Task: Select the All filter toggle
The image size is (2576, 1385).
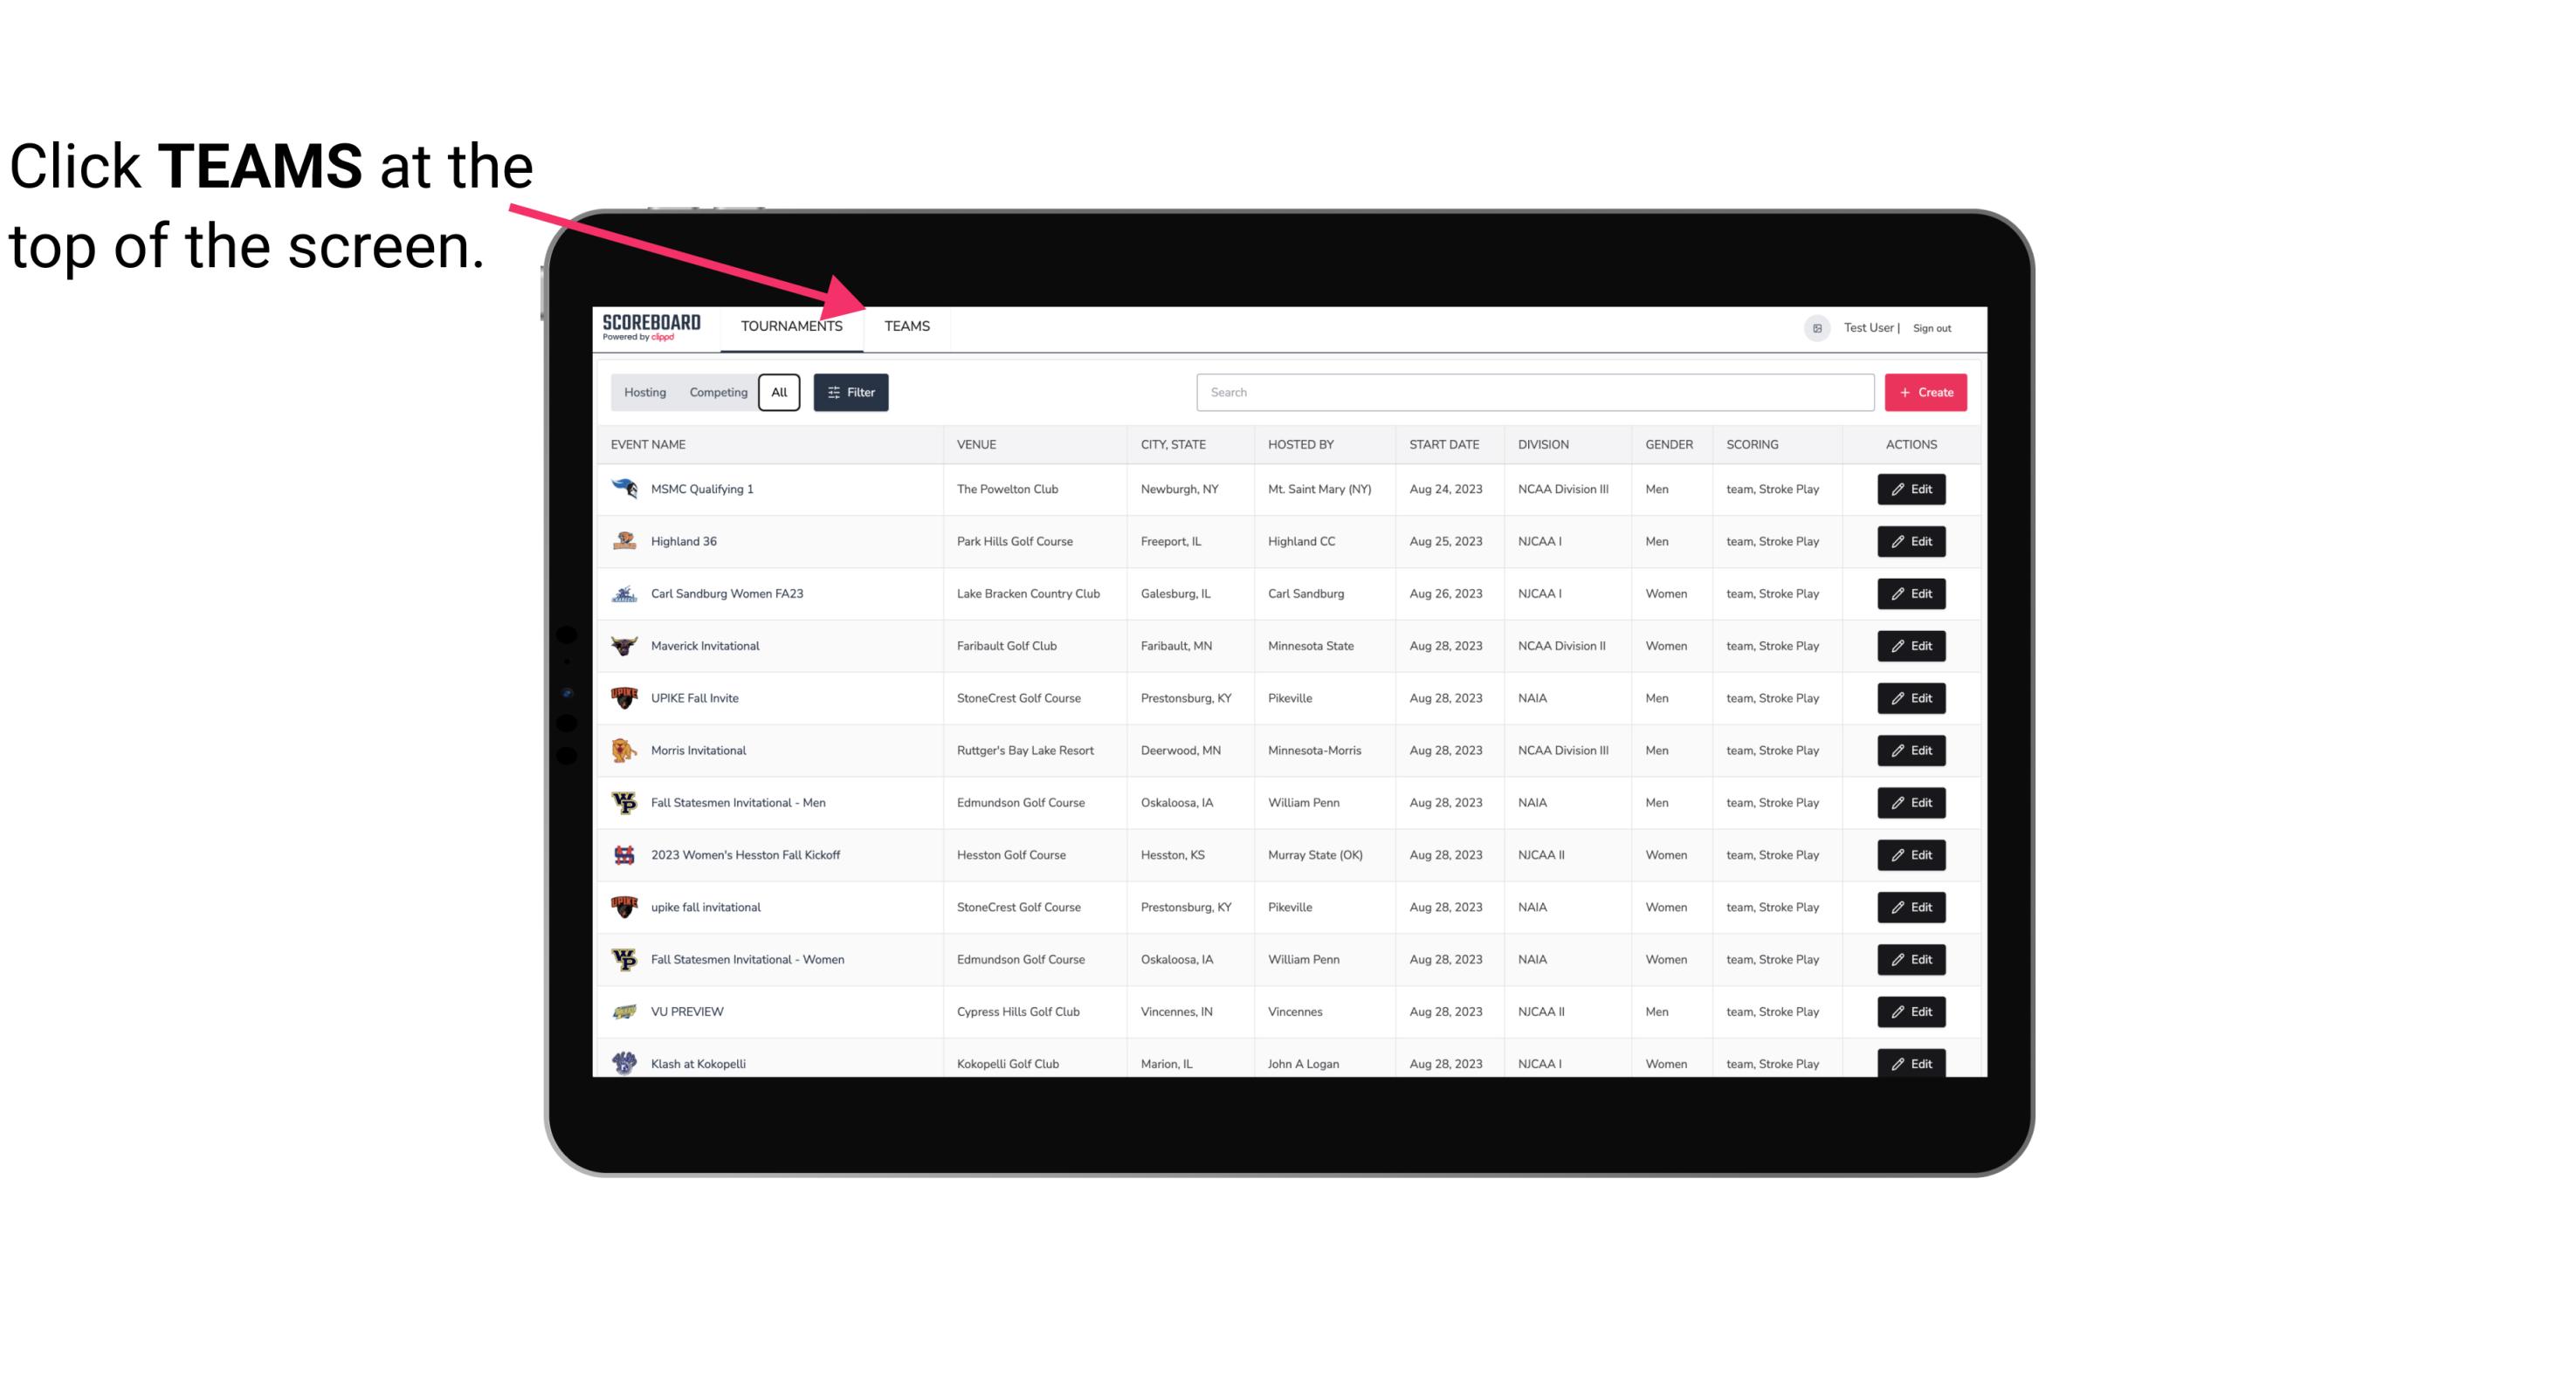Action: point(778,393)
